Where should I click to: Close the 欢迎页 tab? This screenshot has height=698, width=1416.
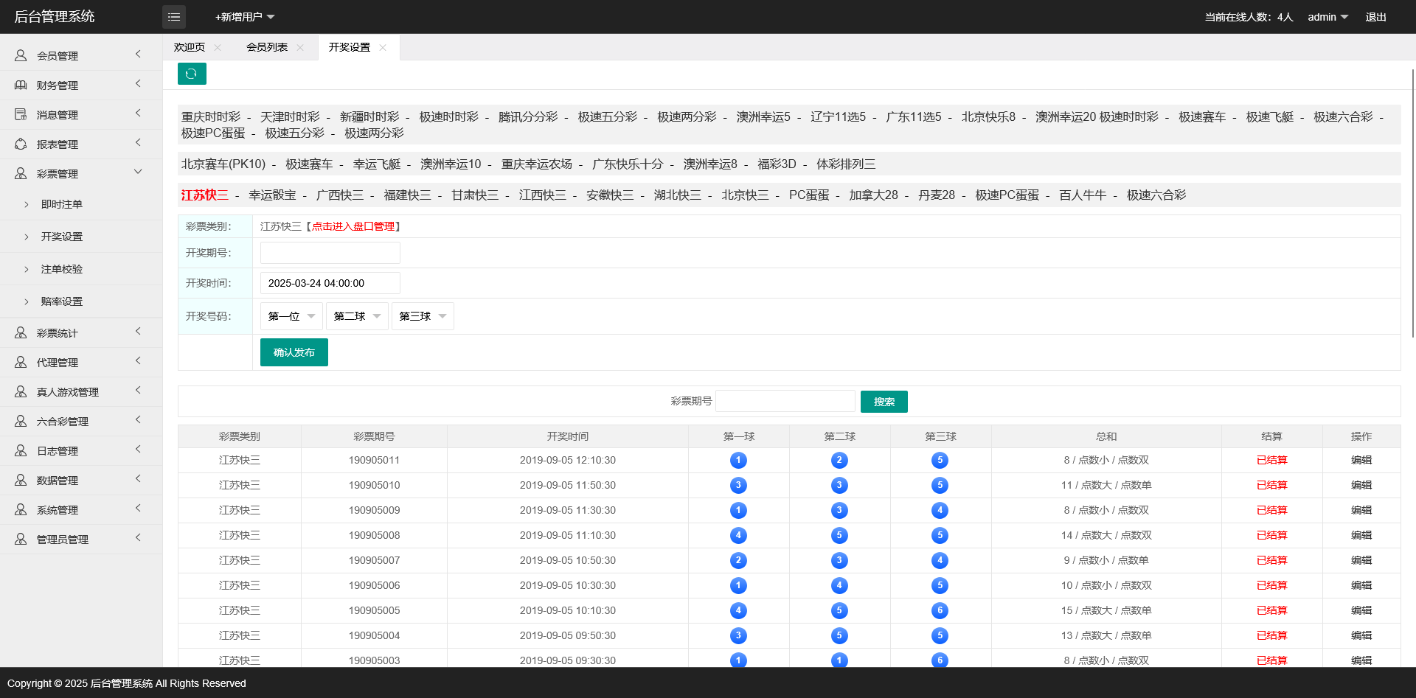pyautogui.click(x=218, y=47)
